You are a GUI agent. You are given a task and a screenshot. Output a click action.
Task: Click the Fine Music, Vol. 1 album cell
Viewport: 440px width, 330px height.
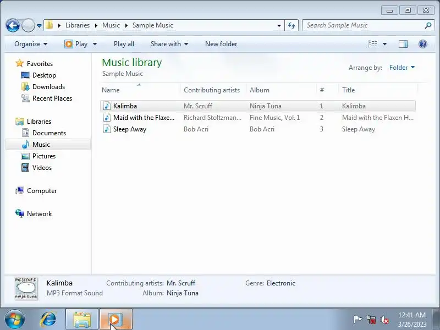point(274,118)
